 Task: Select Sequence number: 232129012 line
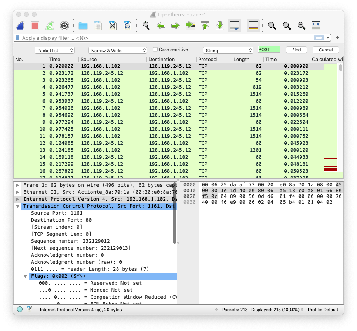(70, 241)
